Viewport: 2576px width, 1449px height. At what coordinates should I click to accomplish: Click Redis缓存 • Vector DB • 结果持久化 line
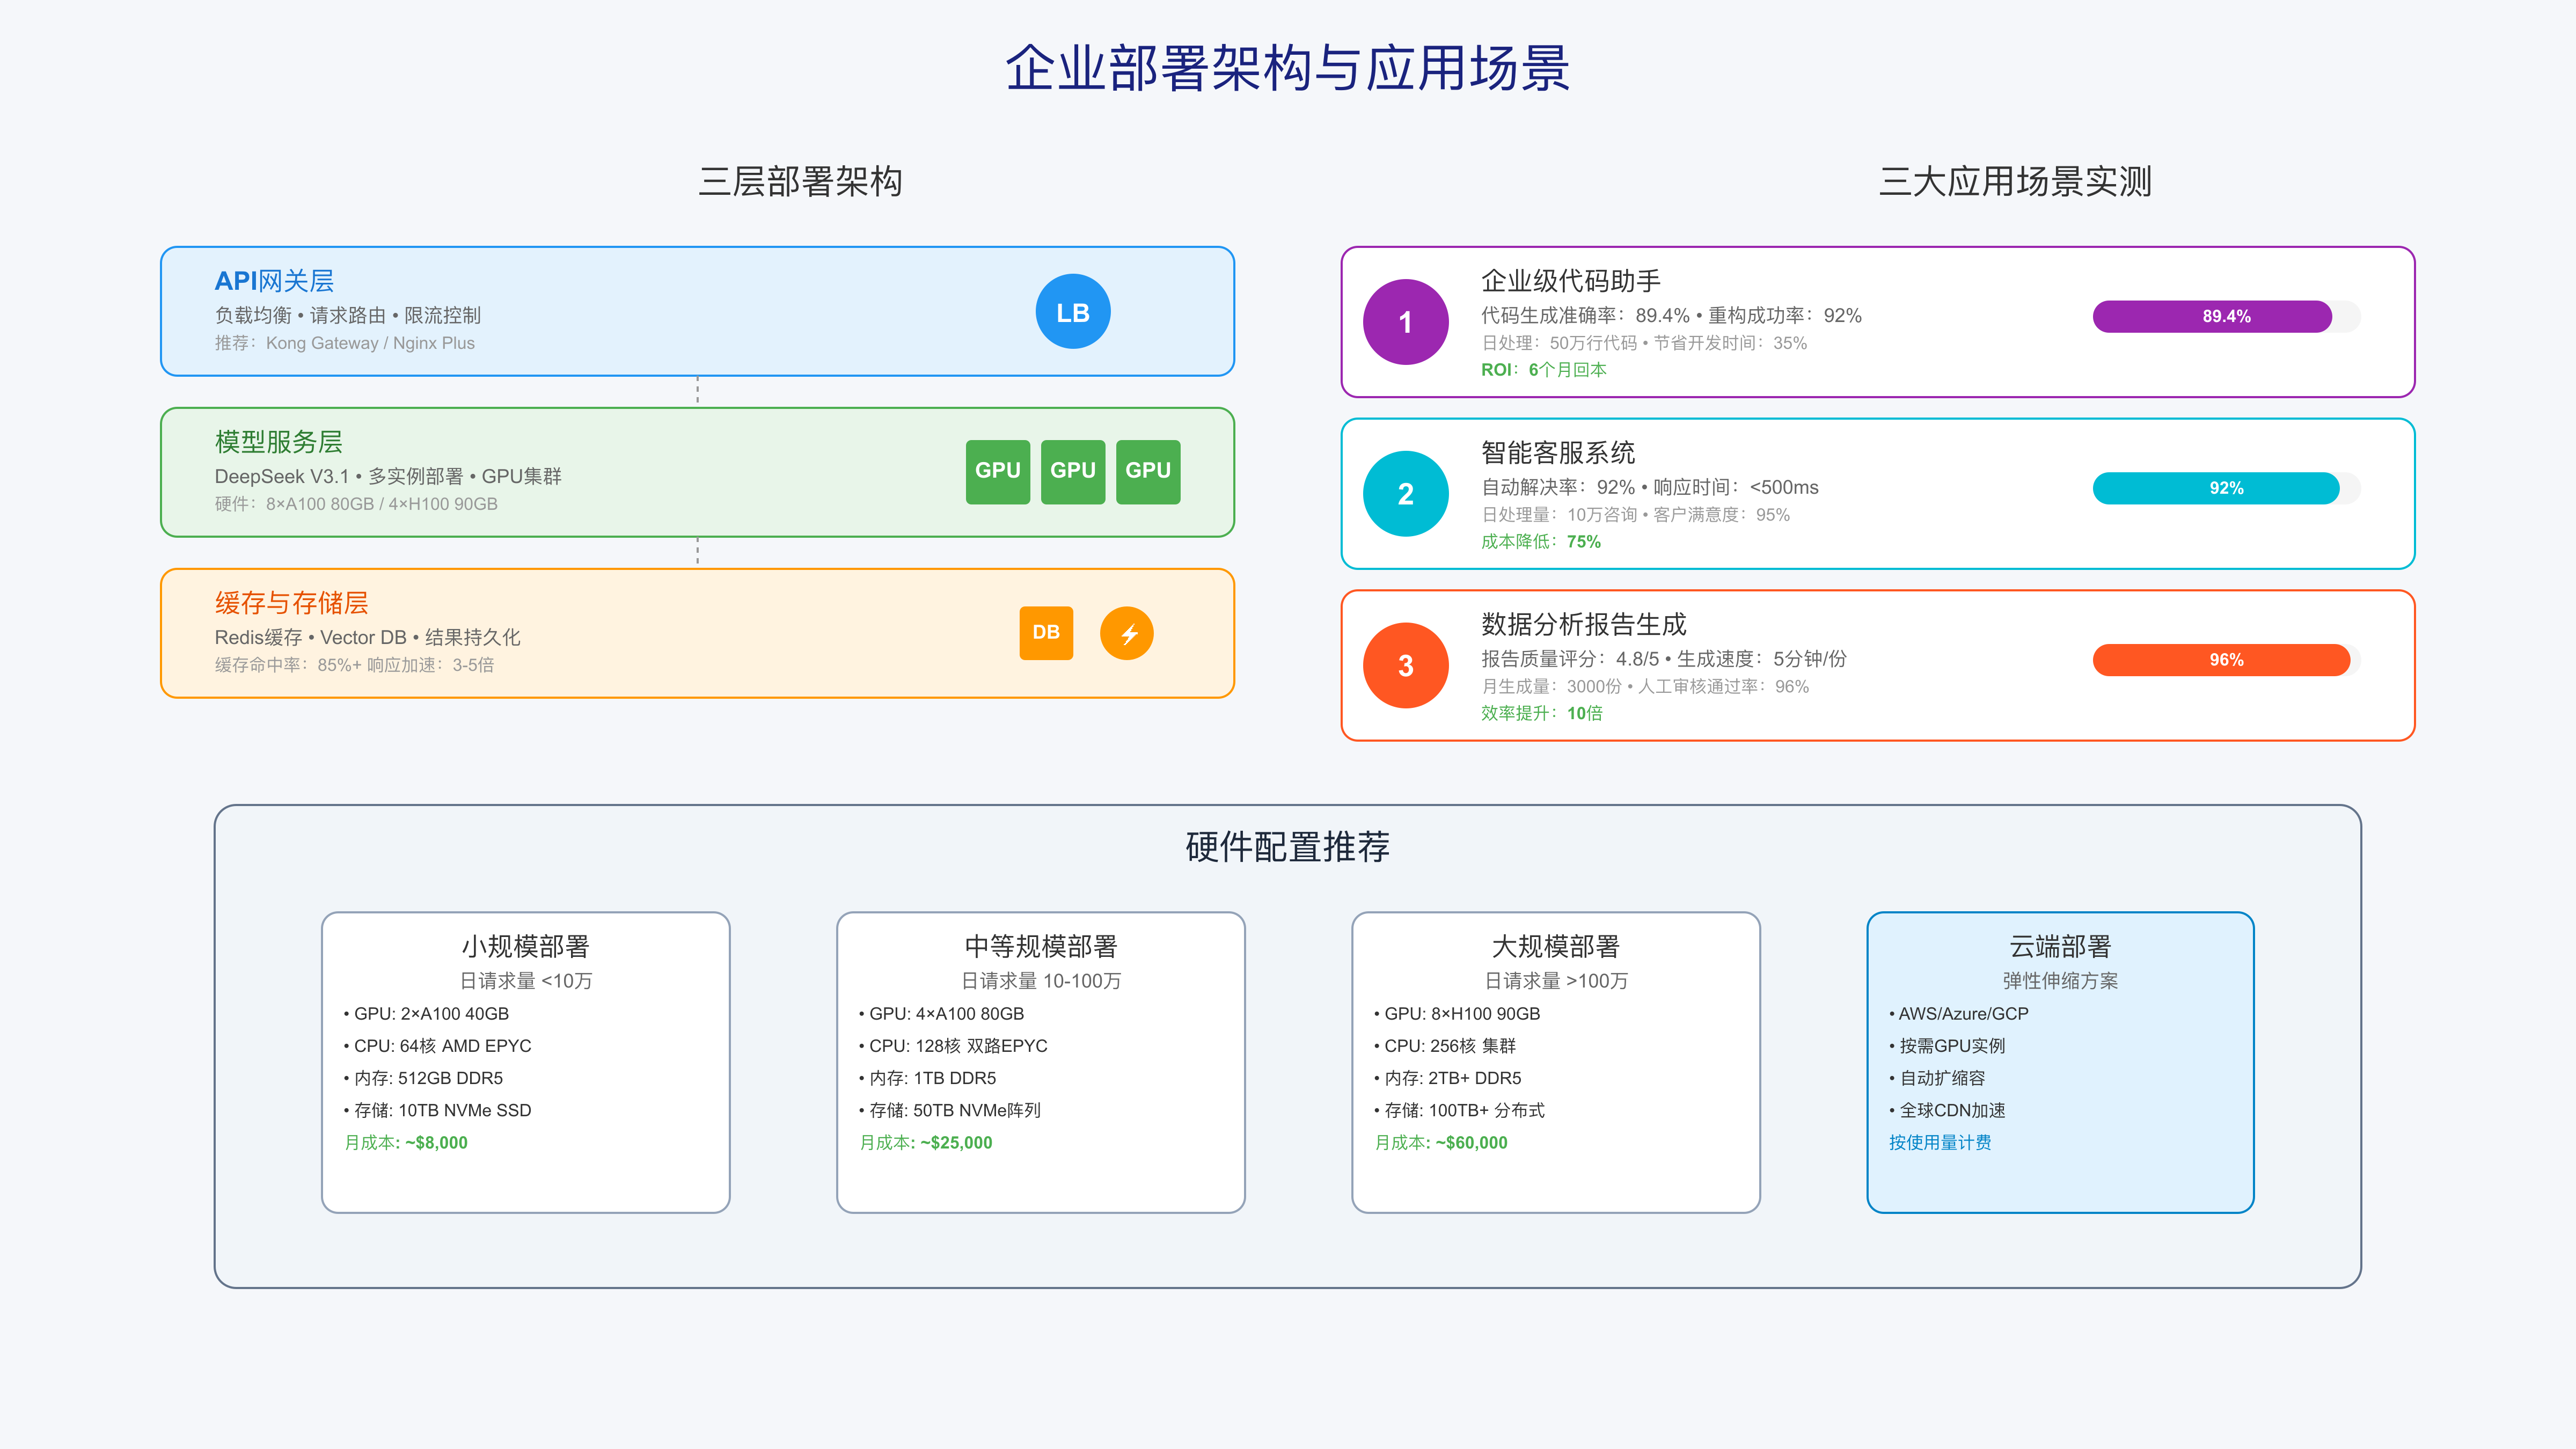[x=367, y=637]
